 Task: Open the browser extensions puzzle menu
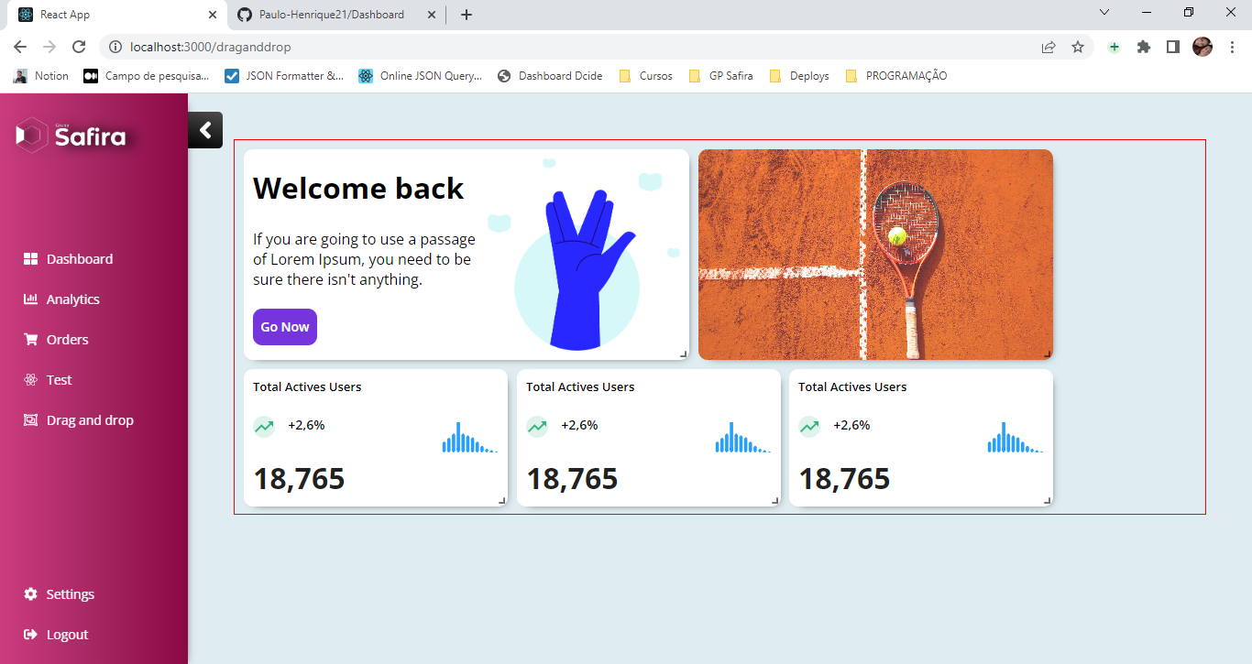[x=1144, y=47]
